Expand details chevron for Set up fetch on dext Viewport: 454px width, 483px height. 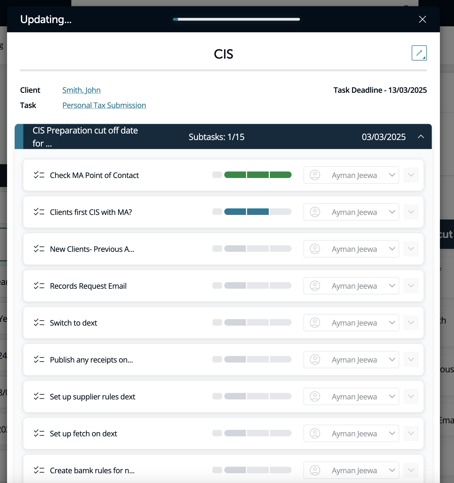click(x=411, y=433)
